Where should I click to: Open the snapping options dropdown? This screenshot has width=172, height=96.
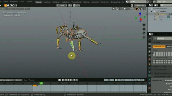pos(78,5)
